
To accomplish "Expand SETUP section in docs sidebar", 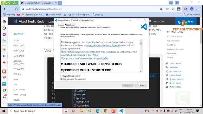I will 16,40.
